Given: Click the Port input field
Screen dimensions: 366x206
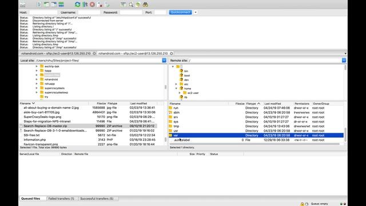Looking at the screenshot, I should pyautogui.click(x=160, y=13).
